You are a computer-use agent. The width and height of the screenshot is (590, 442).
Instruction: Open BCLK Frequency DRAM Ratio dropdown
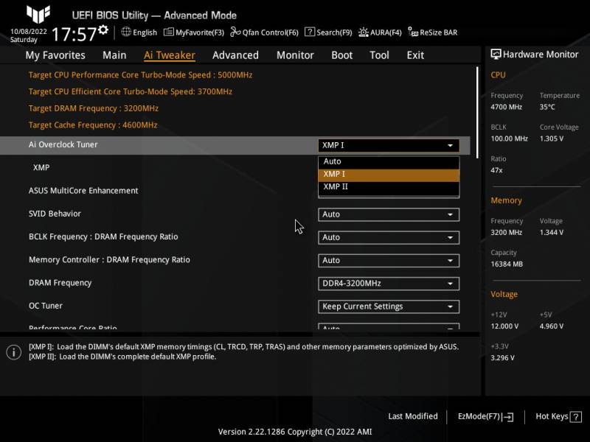(x=389, y=237)
